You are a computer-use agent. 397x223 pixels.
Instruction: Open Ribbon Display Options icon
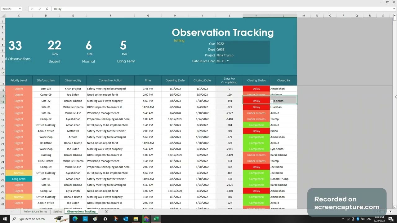[x=388, y=2]
